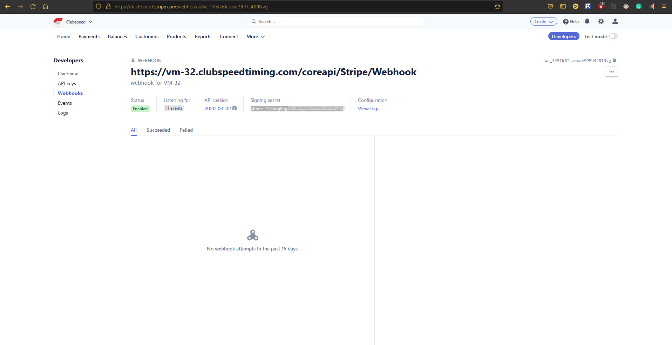The height and width of the screenshot is (345, 672).
Task: Click the info icon beside API version
Action: pos(235,108)
